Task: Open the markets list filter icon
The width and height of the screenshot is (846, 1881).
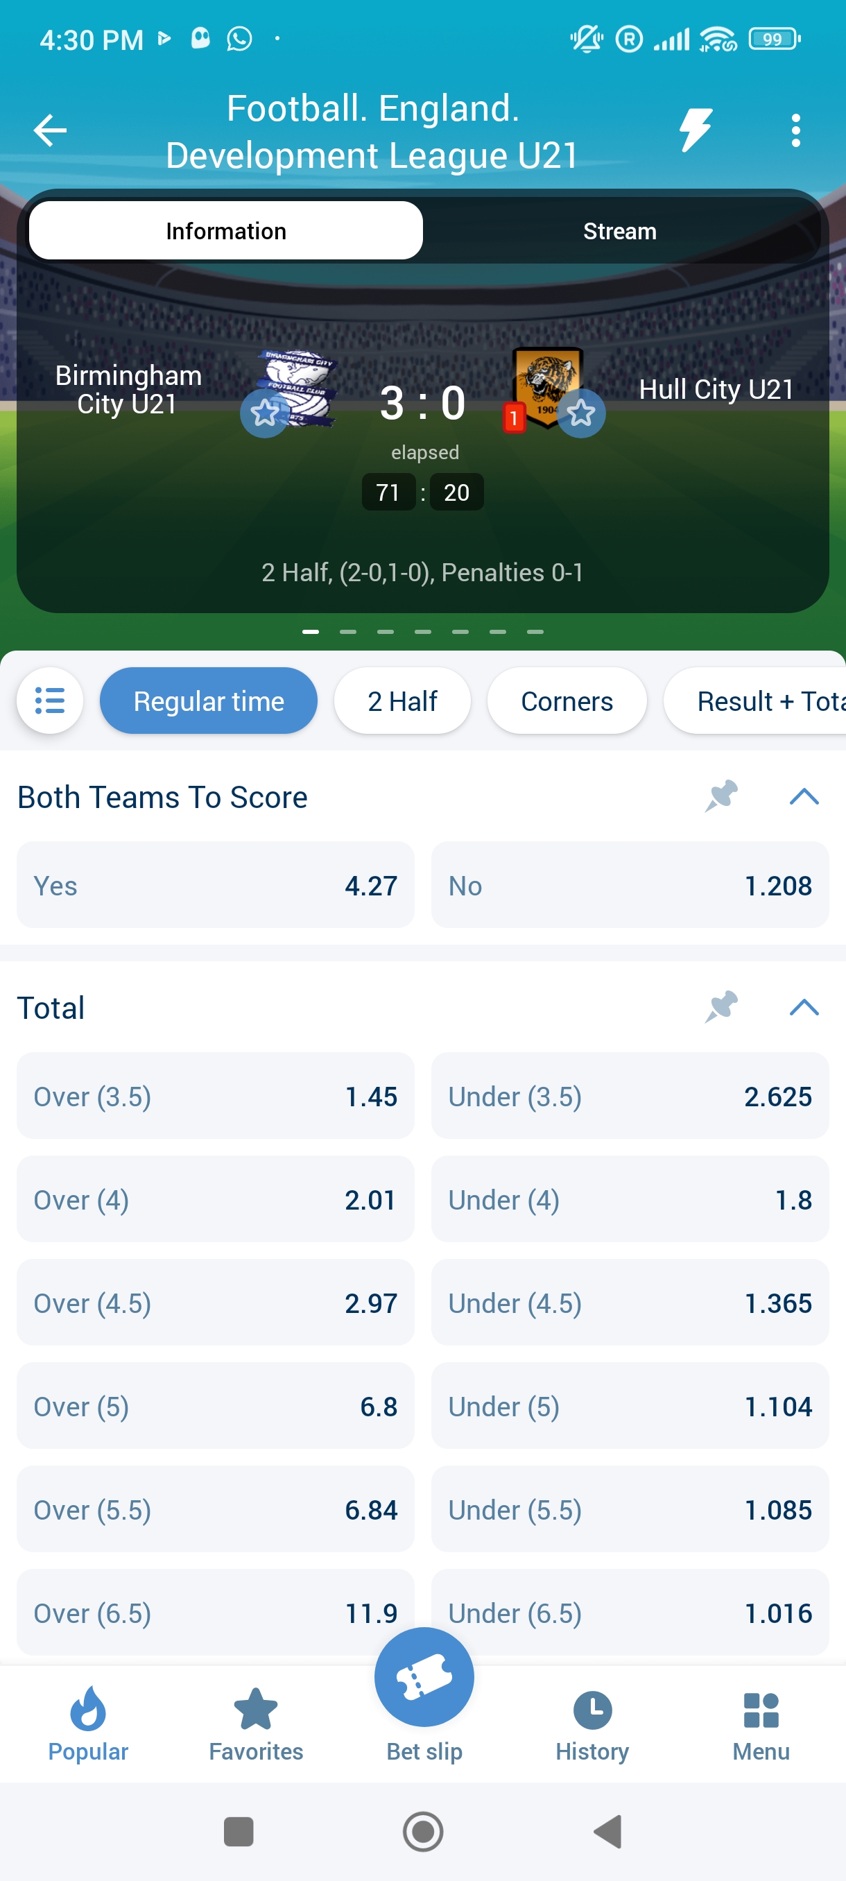Action: [x=50, y=701]
